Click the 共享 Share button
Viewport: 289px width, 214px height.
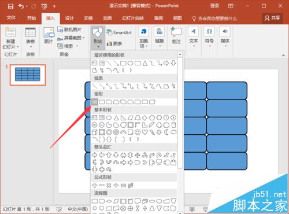coord(272,18)
